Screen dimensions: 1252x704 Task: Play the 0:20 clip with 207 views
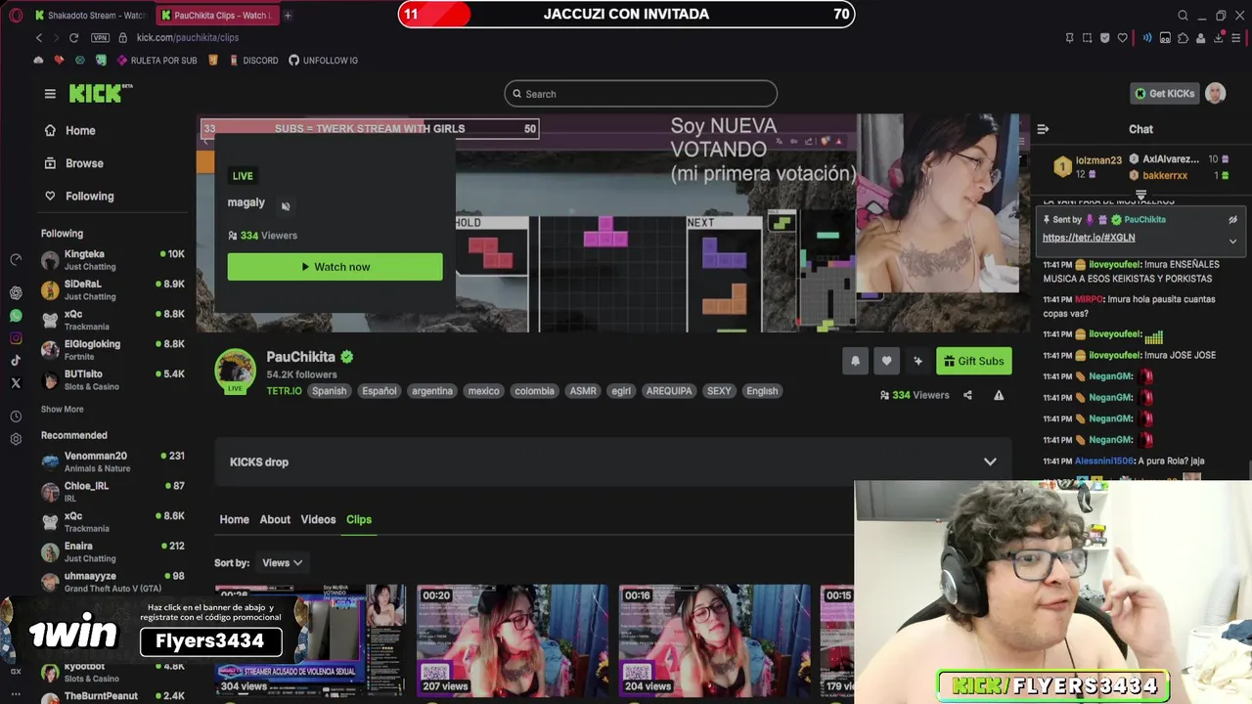point(513,640)
